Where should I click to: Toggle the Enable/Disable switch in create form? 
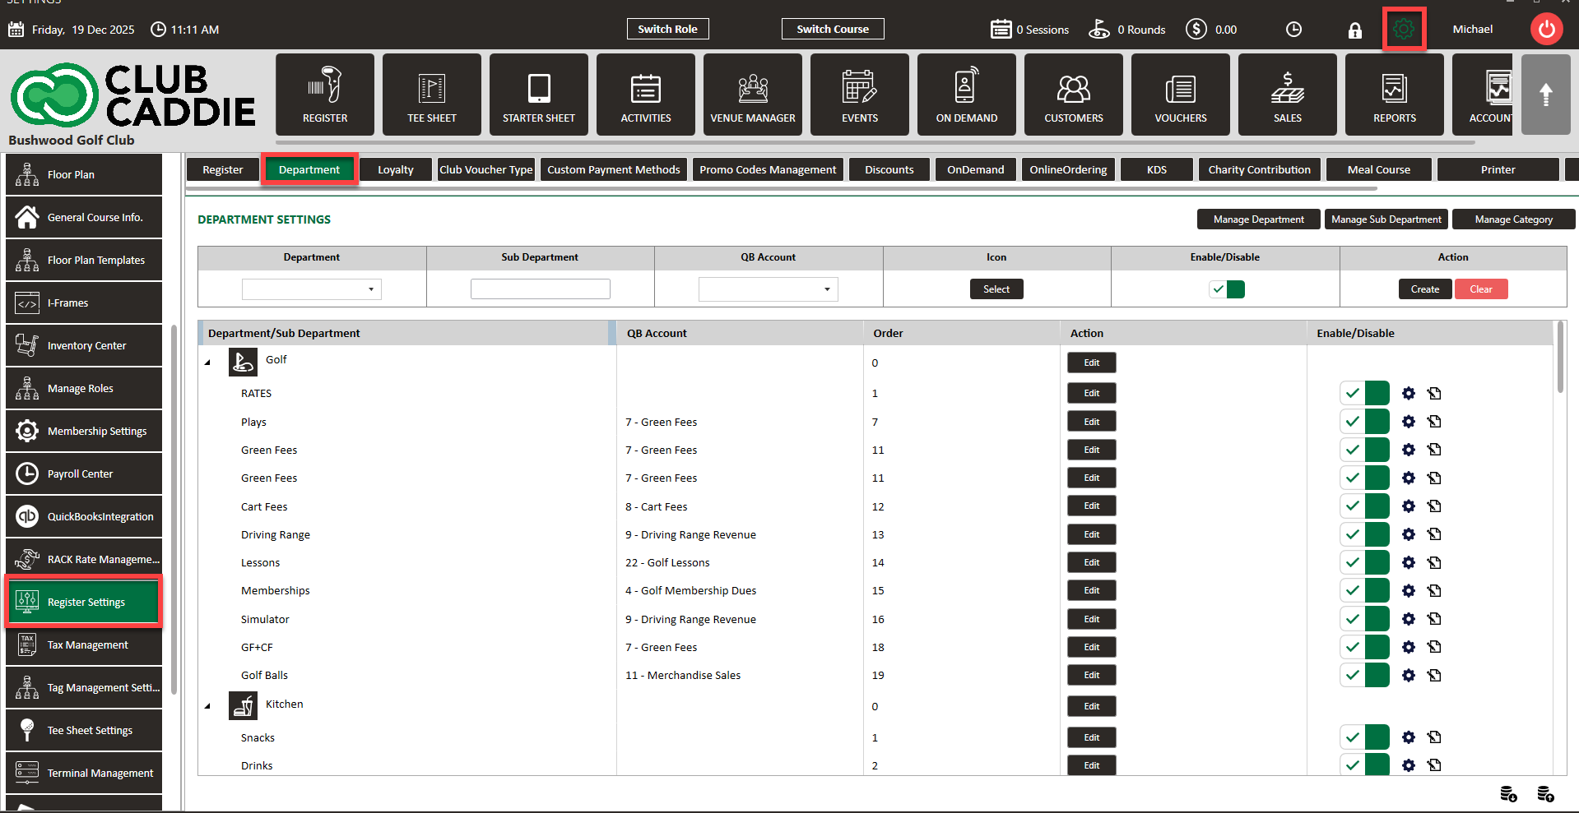point(1226,289)
